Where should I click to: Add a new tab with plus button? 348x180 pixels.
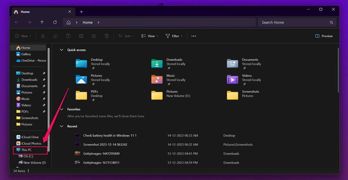coord(81,12)
